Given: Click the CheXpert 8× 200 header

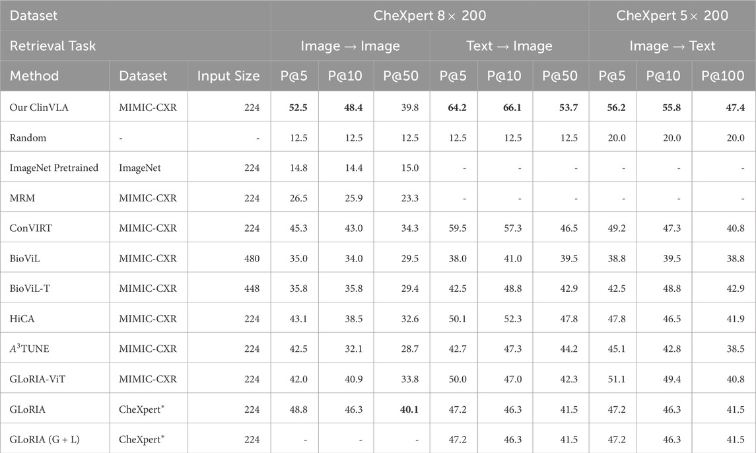Looking at the screenshot, I should [x=430, y=15].
